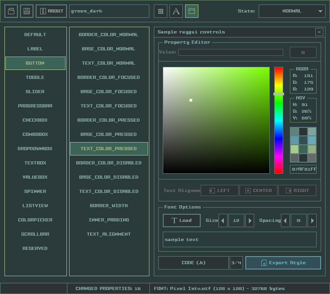Select BASE_COLOR_FOCUSED in properties list

tap(109, 92)
